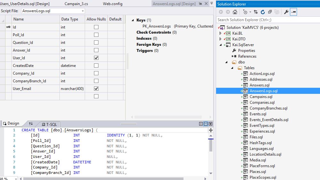This screenshot has height=180, width=320.
Task: Switch to Users_UserDetails.sql [Design] tab
Action: (x=25, y=4)
